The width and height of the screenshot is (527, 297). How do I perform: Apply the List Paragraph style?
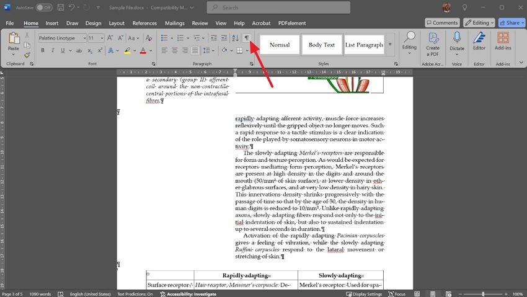point(364,45)
